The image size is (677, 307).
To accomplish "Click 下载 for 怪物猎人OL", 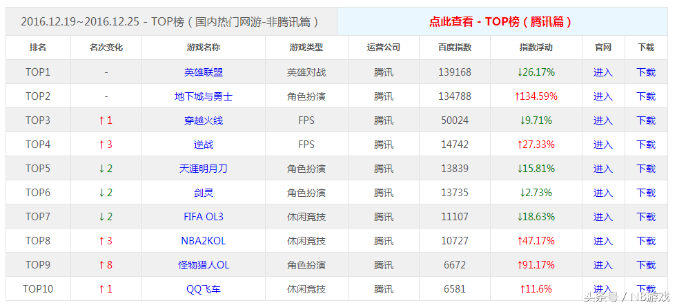I will (x=646, y=265).
